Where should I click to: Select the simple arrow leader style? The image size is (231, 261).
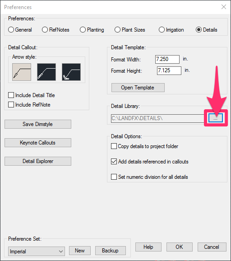(22, 72)
